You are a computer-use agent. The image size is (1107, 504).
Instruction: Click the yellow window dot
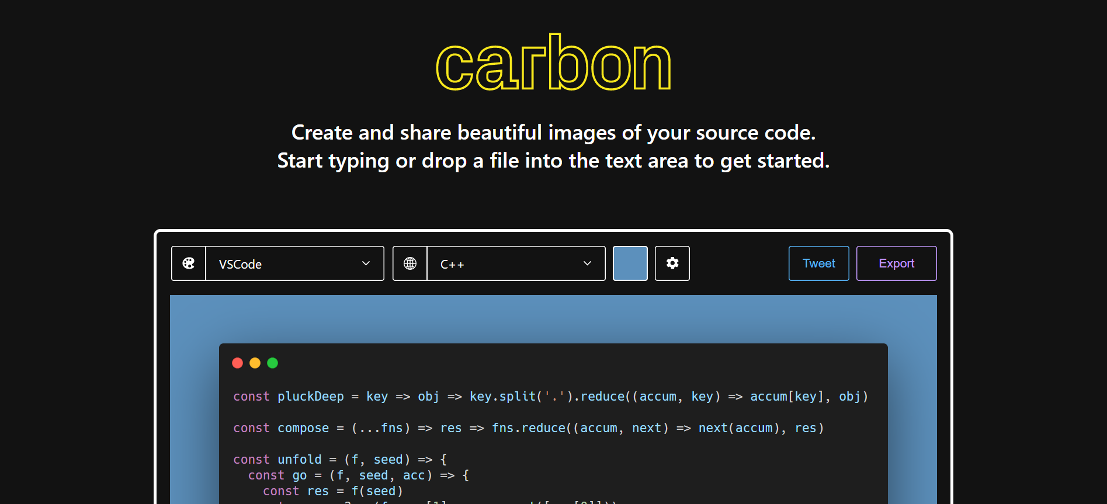point(255,363)
